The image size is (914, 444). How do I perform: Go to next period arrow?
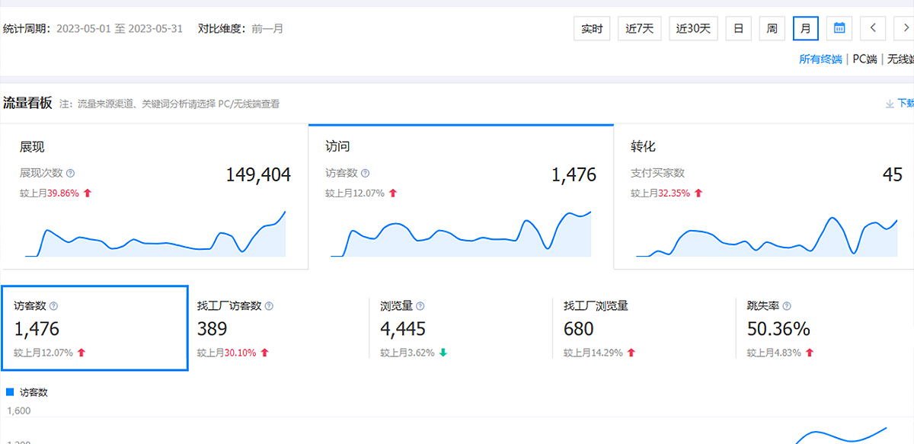tap(905, 28)
